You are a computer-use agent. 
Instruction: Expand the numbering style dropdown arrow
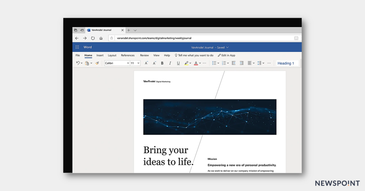point(228,63)
